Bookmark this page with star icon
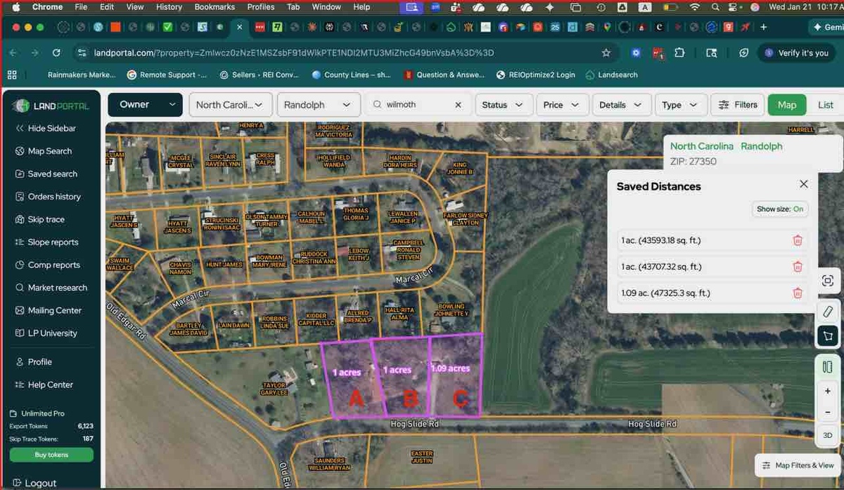Screen dimensions: 844x490 [606, 53]
